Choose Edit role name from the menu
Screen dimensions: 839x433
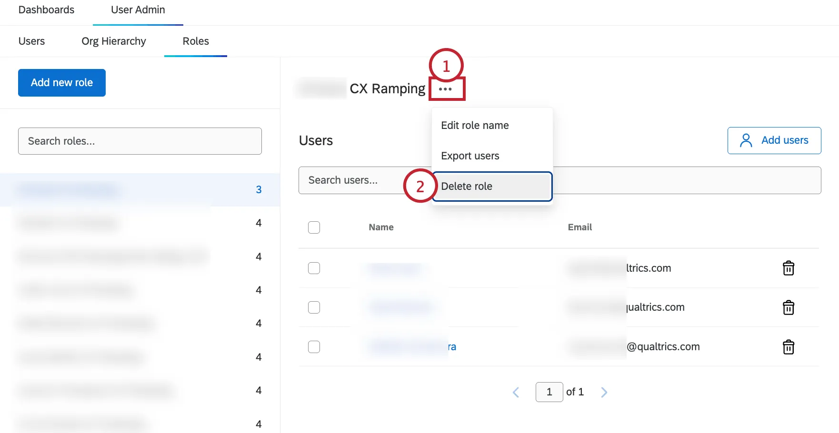click(x=475, y=125)
